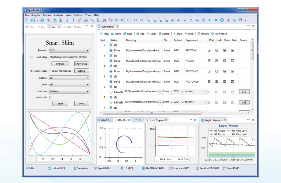
Task: Click the undo arrow toolbar icon
Action: coord(135,20)
